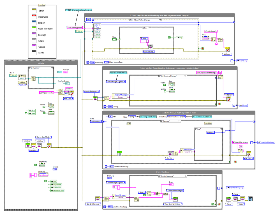
Task: Select the User Interface icon in Icon Key
Action: coord(34,29)
